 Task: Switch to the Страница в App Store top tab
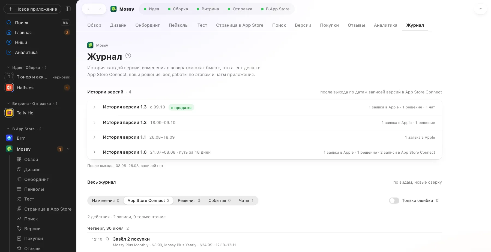tap(239, 25)
